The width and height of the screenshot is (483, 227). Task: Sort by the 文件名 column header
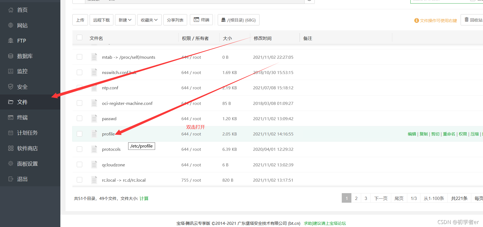tap(96, 38)
